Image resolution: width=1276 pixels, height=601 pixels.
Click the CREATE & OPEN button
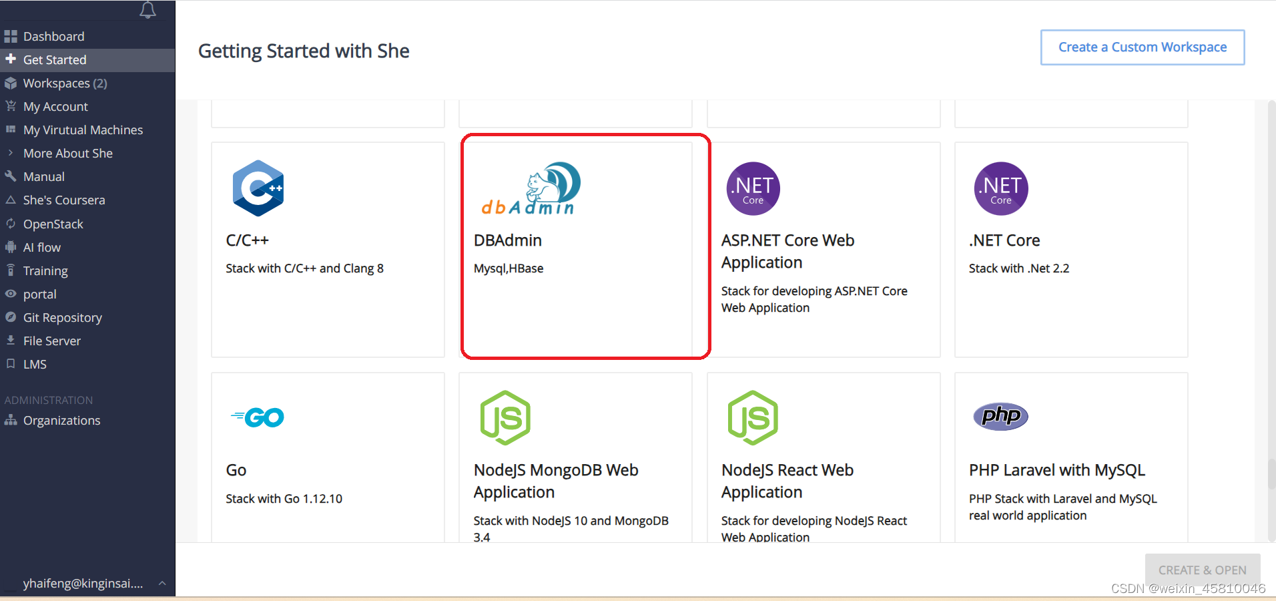[x=1203, y=570]
